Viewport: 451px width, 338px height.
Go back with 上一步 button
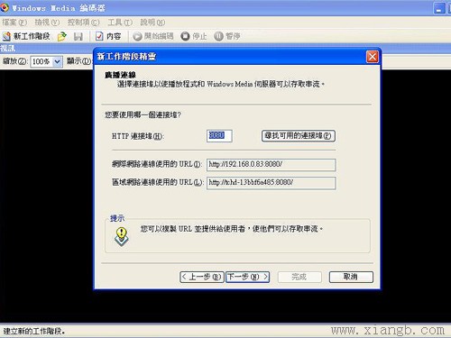pyautogui.click(x=202, y=277)
